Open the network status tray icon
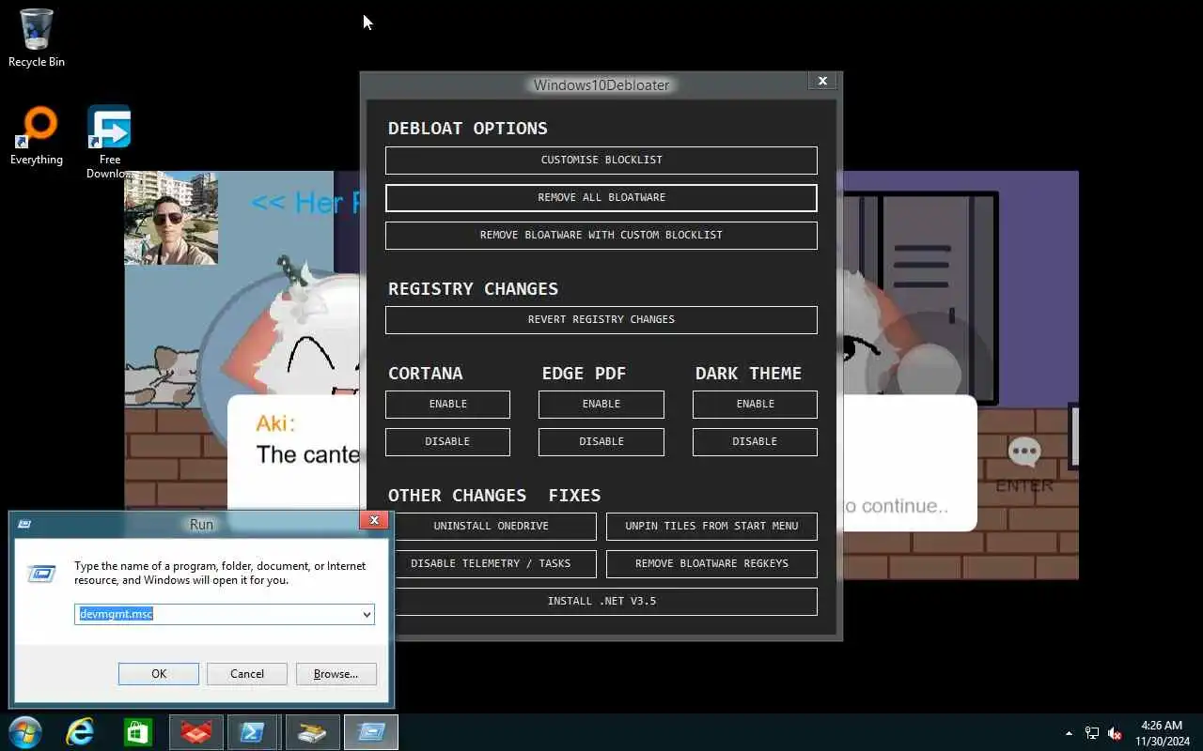 [x=1092, y=733]
